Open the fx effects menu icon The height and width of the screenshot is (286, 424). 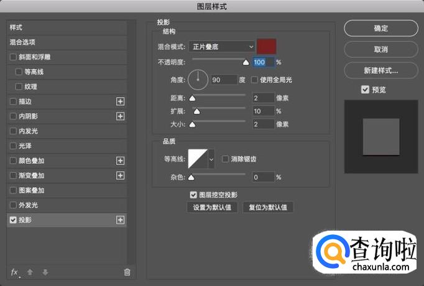pyautogui.click(x=15, y=272)
